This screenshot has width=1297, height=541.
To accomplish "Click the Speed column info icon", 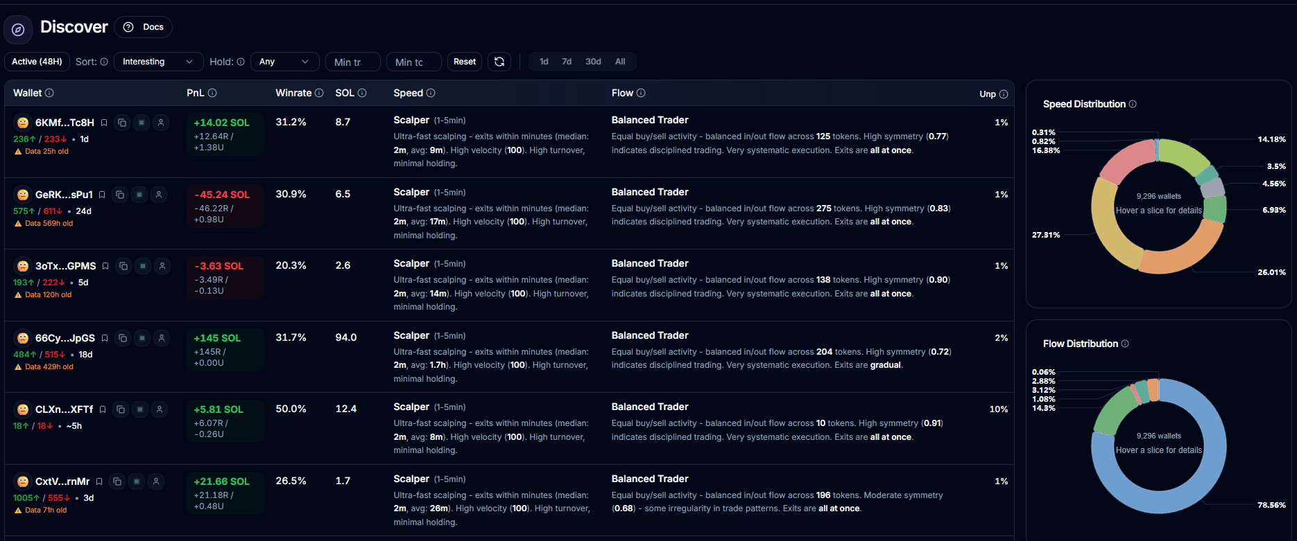I will [431, 93].
